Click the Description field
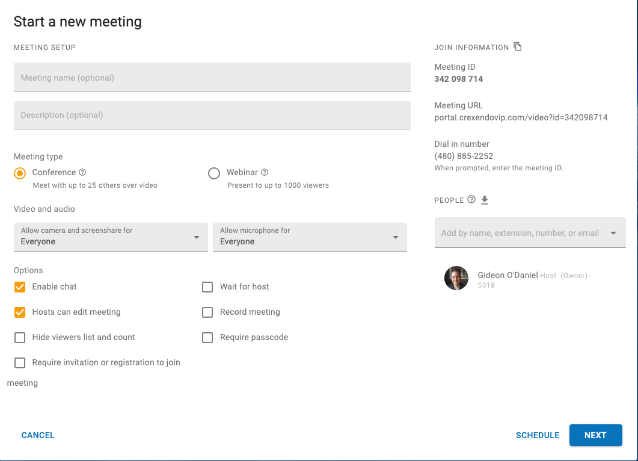638x461 pixels. 212,116
